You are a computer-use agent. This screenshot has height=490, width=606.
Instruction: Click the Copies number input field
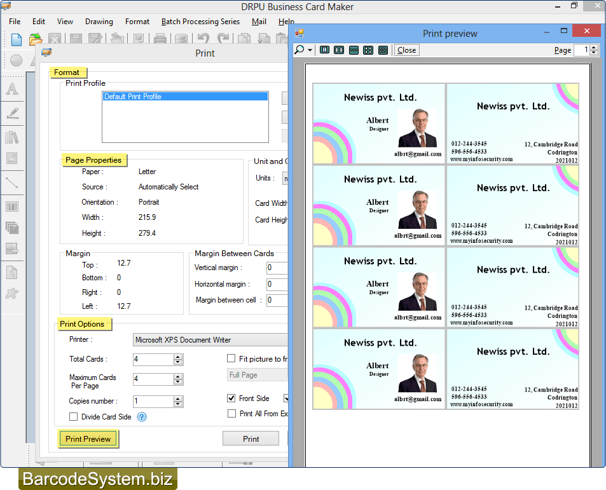pos(153,401)
